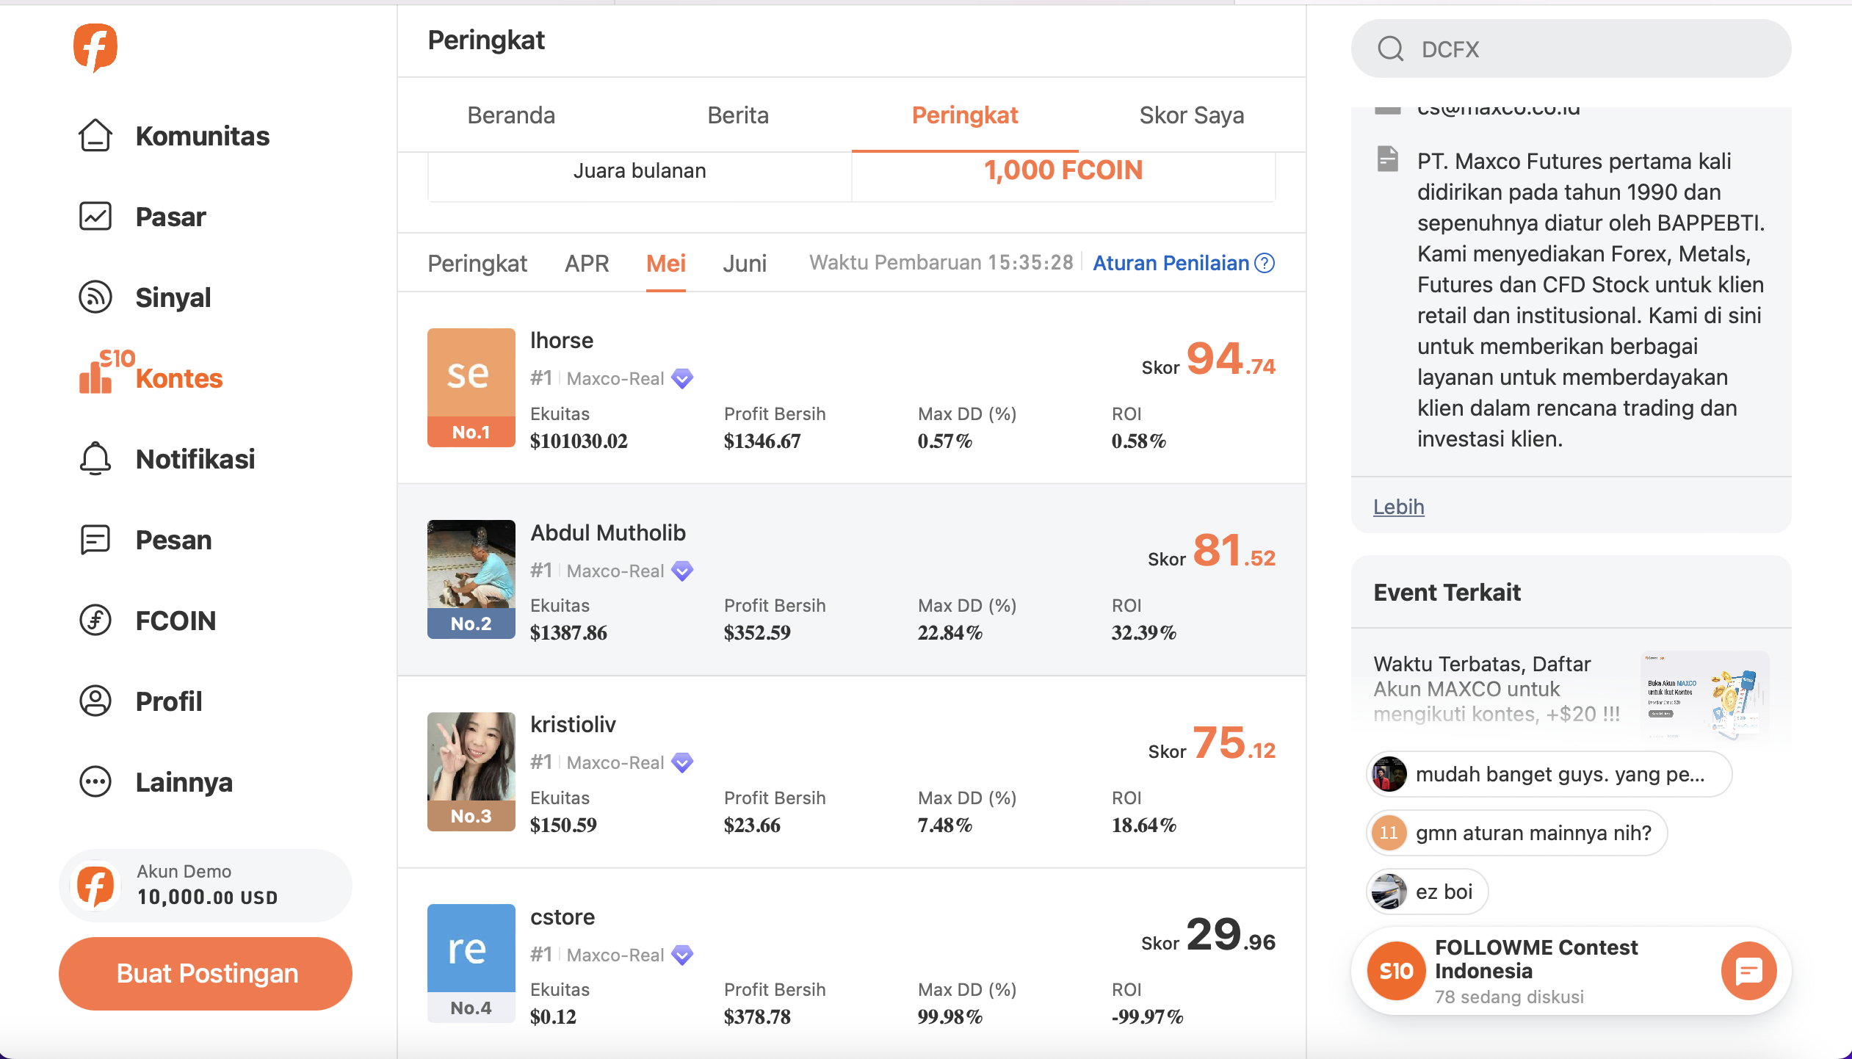Click lhorse's equity value $101030.02
Viewport: 1852px width, 1059px height.
579,441
